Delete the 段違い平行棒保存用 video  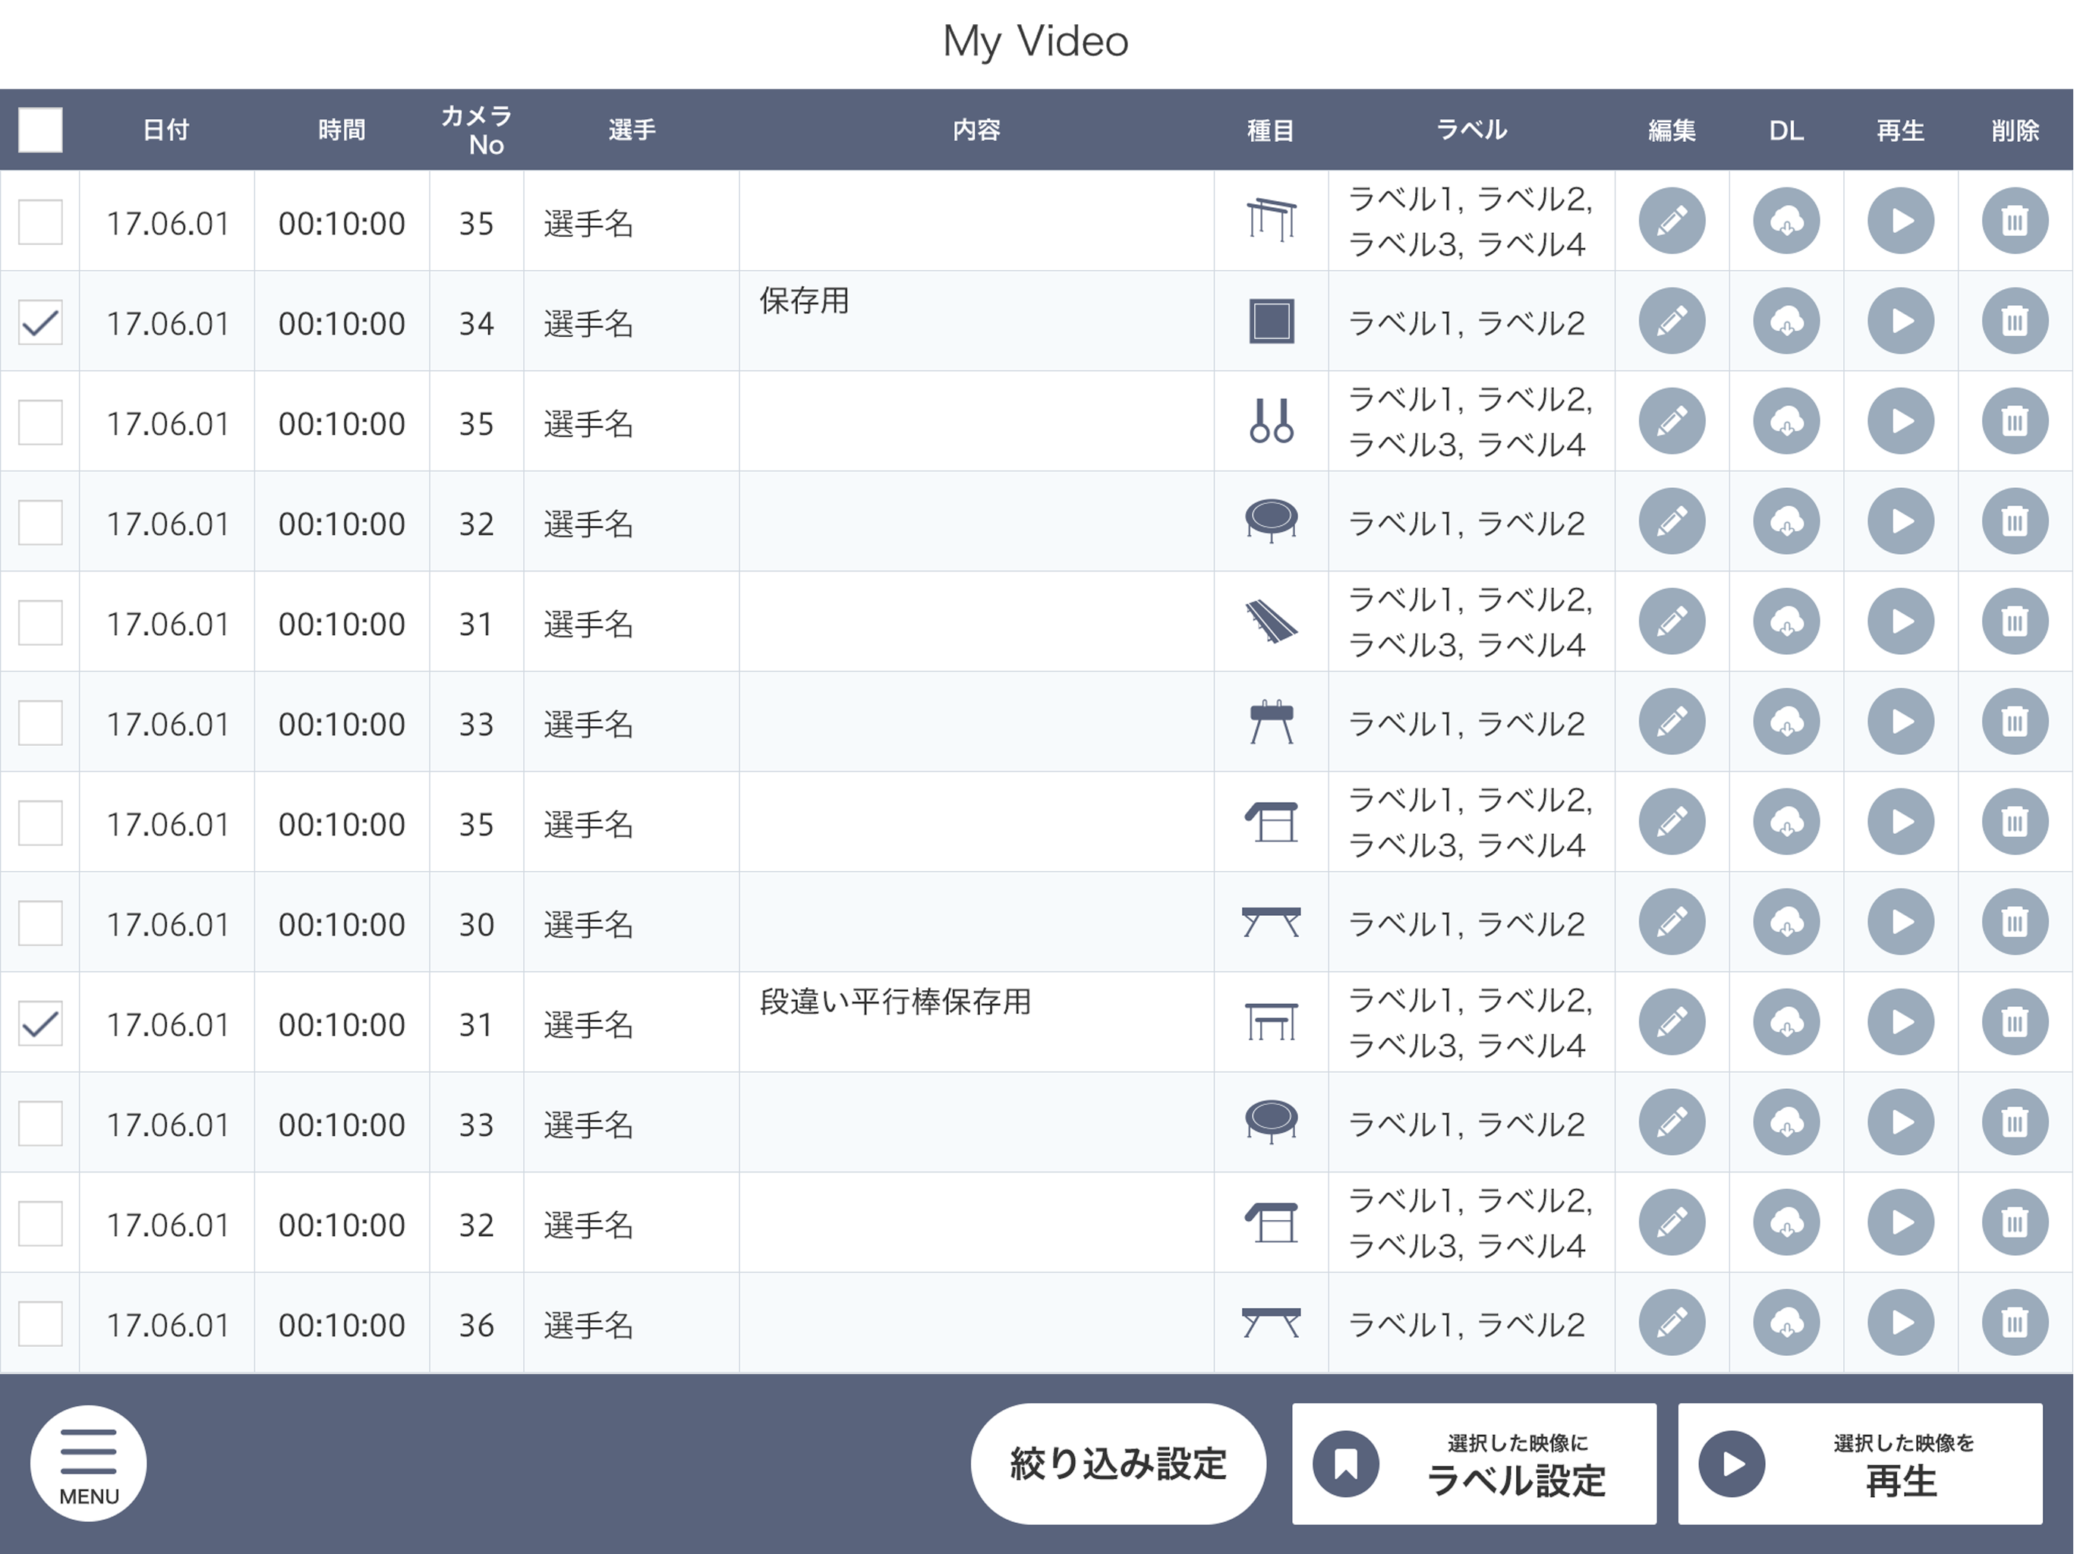[x=2015, y=1023]
